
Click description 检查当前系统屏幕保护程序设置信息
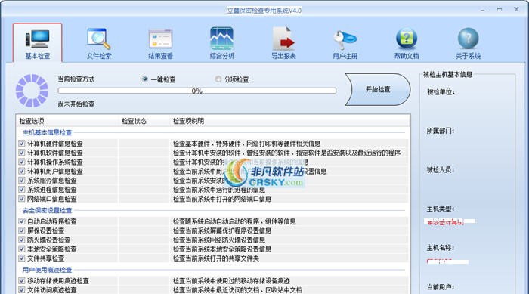[222, 231]
